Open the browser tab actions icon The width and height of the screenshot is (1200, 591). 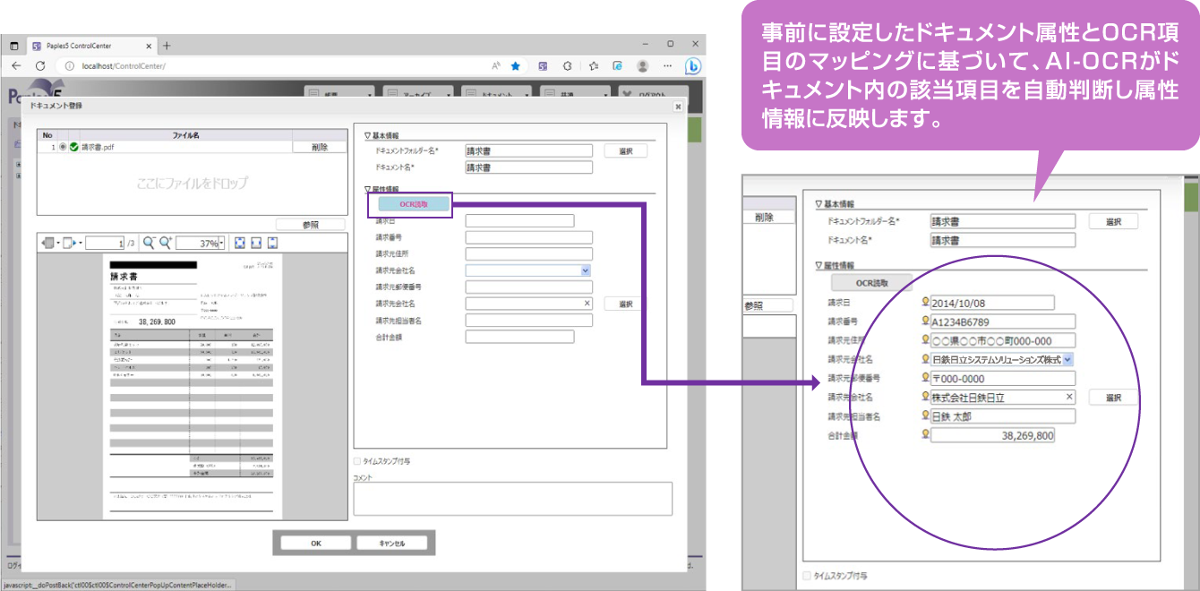pos(15,46)
